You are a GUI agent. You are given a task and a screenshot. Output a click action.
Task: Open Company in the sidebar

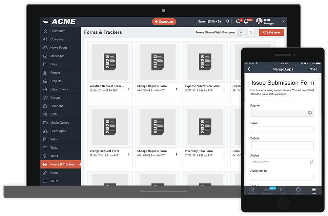click(x=60, y=39)
